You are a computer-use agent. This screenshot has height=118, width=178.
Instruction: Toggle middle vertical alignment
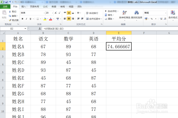69,13
